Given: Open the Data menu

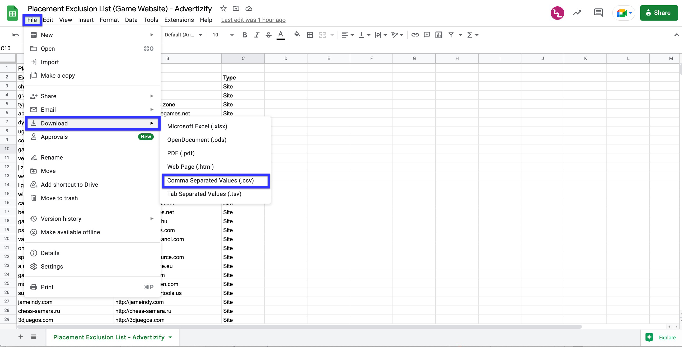Looking at the screenshot, I should click(131, 20).
